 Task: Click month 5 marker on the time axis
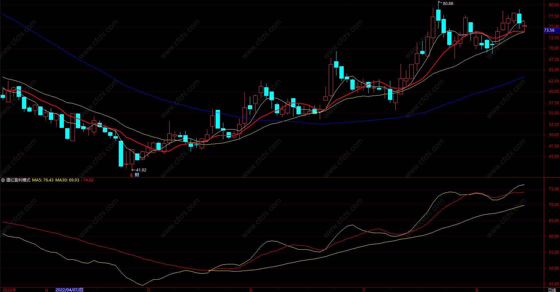pyautogui.click(x=149, y=290)
